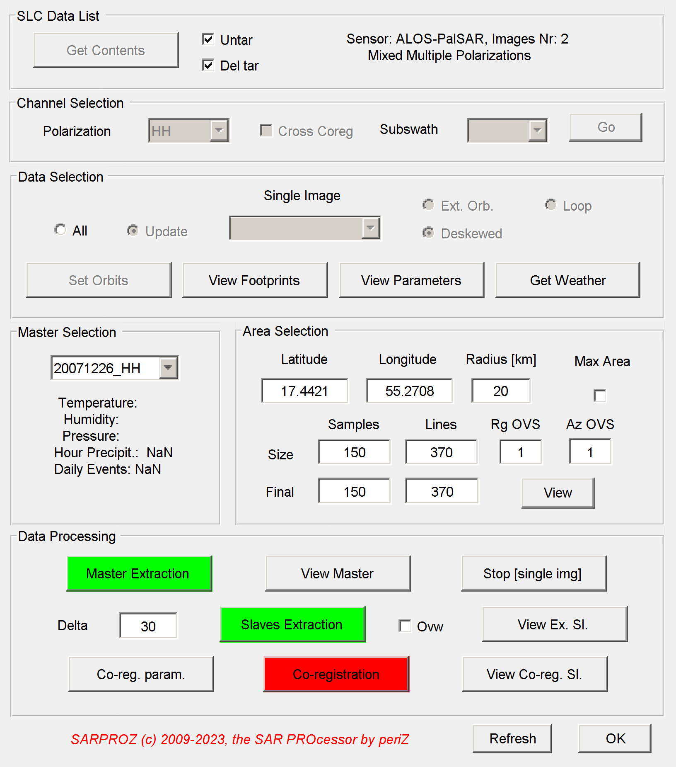
Task: Click the Latitude input field
Action: [304, 391]
